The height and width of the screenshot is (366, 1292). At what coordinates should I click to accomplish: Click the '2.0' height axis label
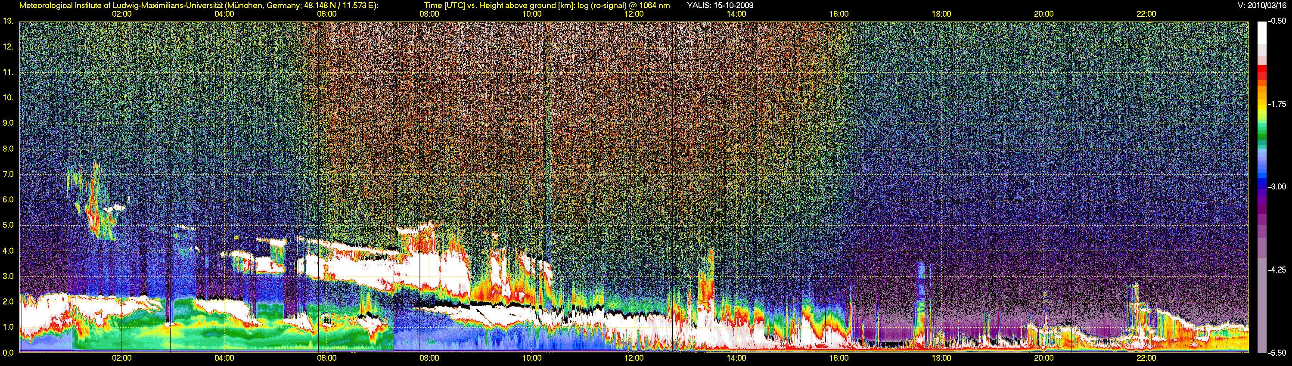click(x=8, y=301)
